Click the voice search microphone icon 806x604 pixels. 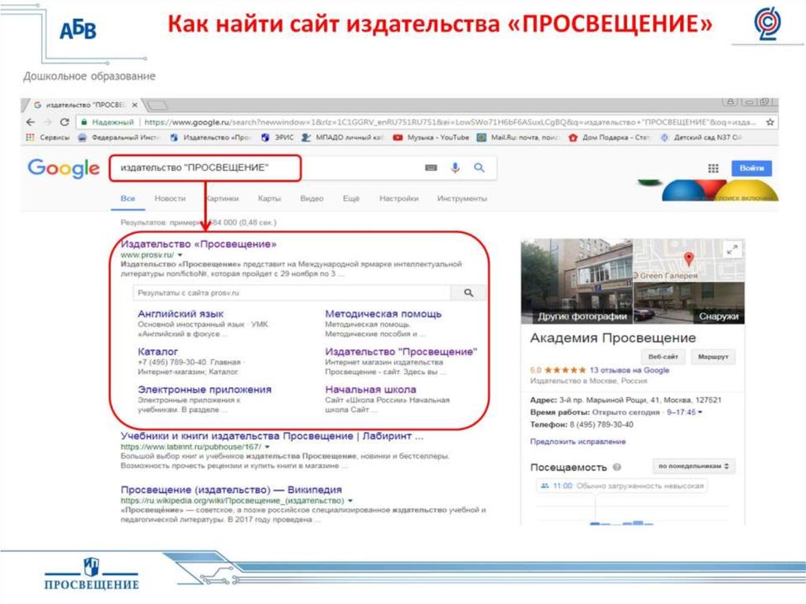[x=455, y=168]
